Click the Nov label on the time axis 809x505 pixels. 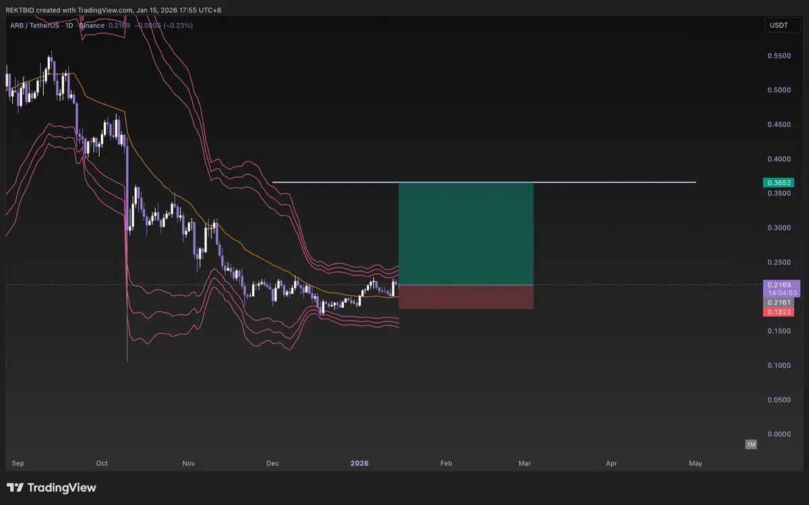pos(189,463)
